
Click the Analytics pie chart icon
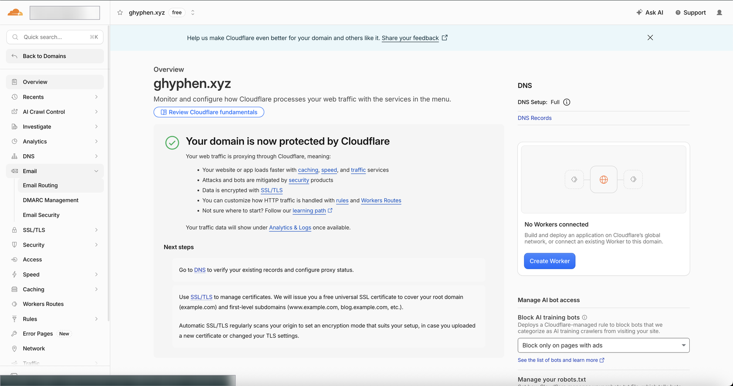(14, 142)
